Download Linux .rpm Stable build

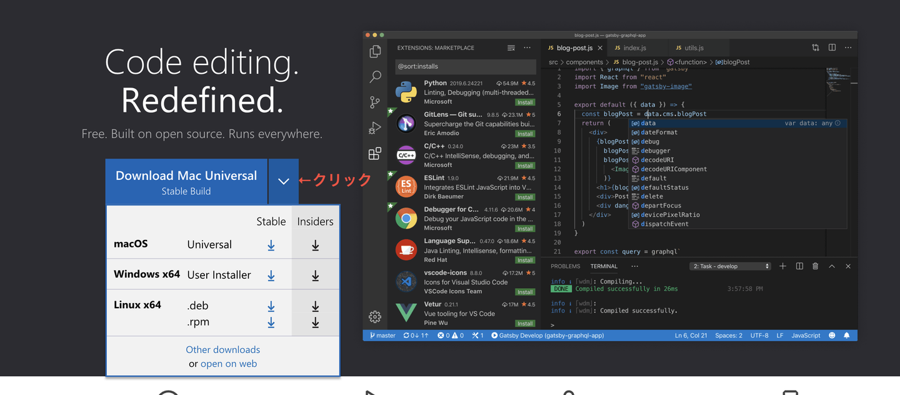[x=271, y=322]
